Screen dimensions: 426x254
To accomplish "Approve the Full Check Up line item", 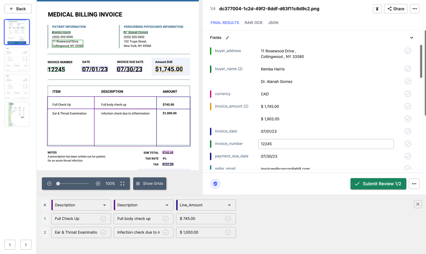I will tap(103, 219).
